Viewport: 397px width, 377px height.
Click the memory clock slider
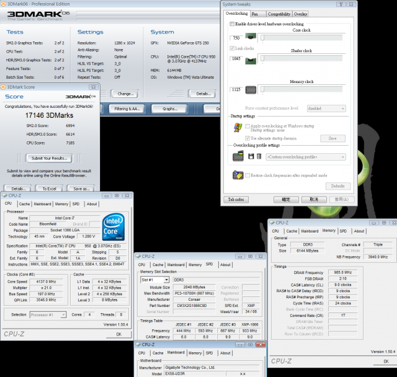click(302, 89)
